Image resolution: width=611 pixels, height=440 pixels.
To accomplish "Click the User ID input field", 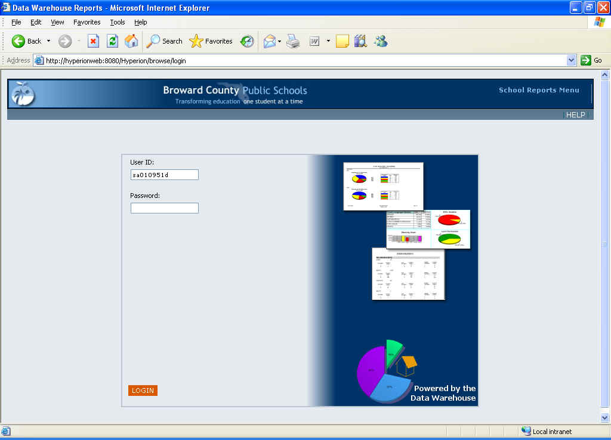I will [x=165, y=175].
